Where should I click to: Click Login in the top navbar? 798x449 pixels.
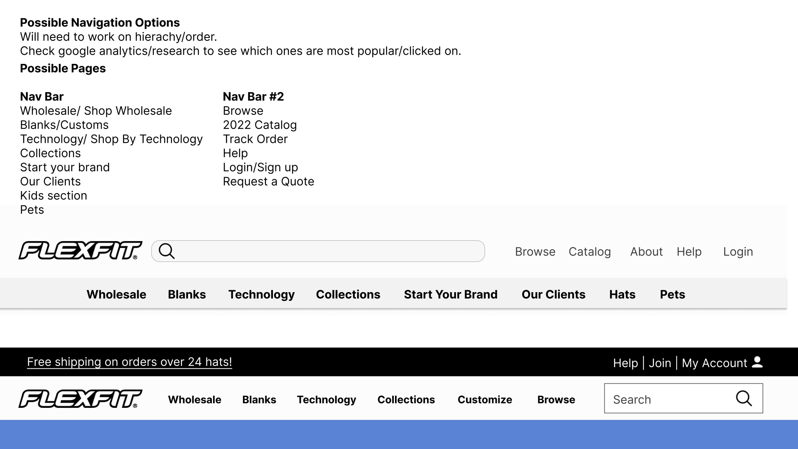pyautogui.click(x=738, y=252)
